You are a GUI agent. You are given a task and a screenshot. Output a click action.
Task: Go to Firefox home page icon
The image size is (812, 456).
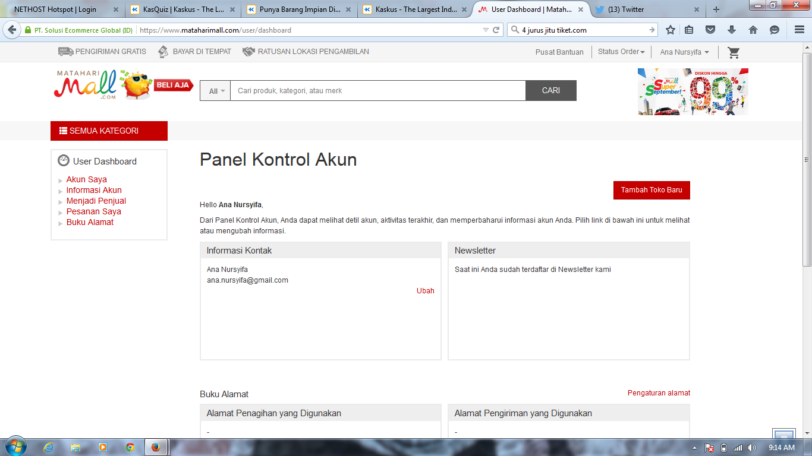[753, 30]
